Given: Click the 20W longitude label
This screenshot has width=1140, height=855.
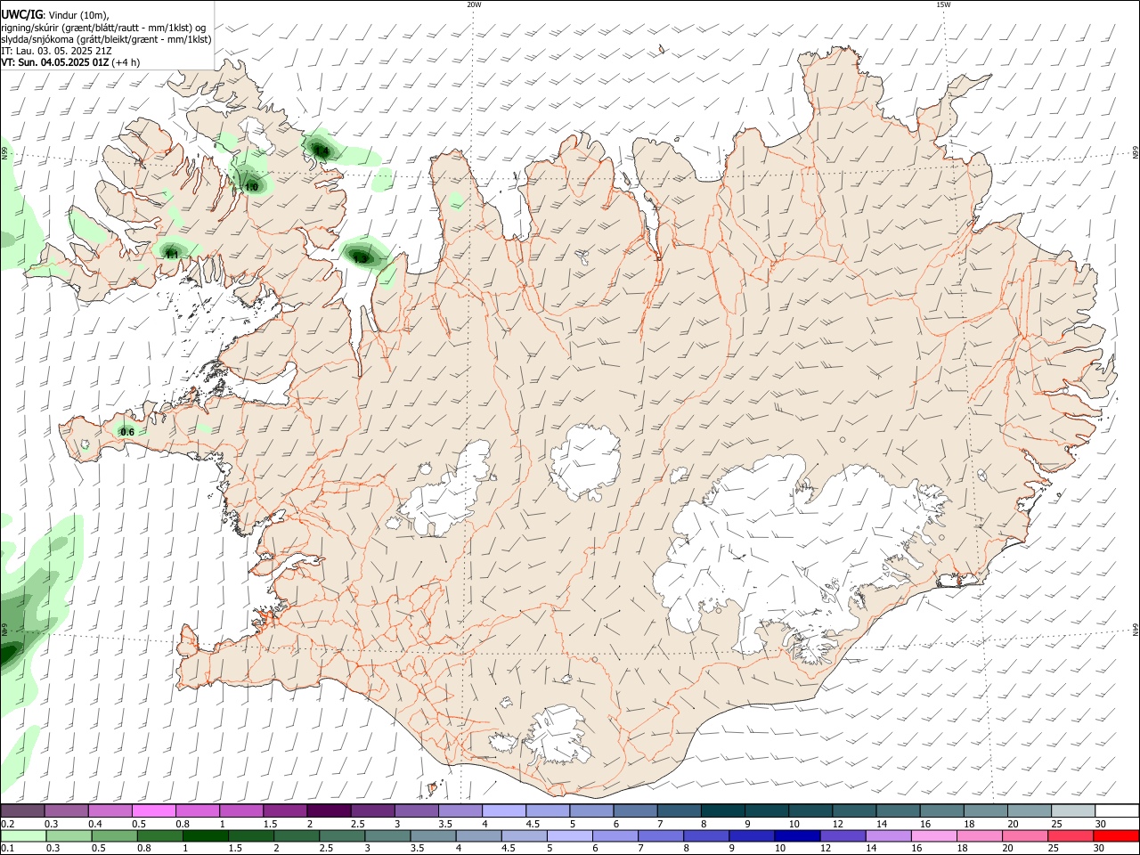Looking at the screenshot, I should [x=474, y=4].
